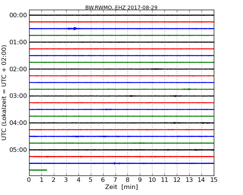Viewport: 243px width, 195px height.
Task: Click x-axis tick label 4
Action: 79,180
